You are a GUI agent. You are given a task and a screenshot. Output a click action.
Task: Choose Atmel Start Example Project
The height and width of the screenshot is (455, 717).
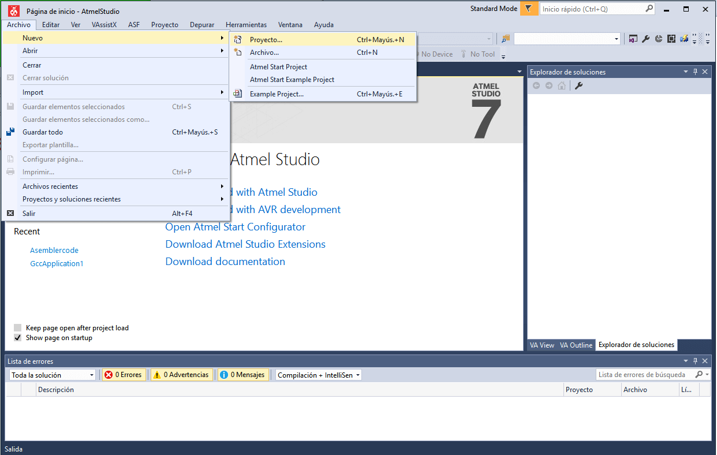tap(323, 80)
